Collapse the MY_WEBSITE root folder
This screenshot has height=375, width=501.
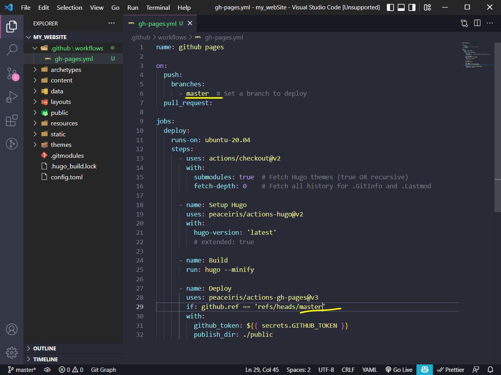73,37
